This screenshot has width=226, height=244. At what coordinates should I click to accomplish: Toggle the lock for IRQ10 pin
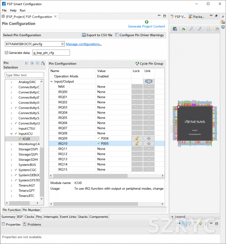point(137,144)
